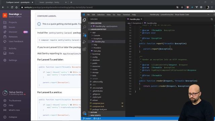This screenshot has height=121, width=215.
Task: Reload the browser page
Action: [x=12, y=7]
